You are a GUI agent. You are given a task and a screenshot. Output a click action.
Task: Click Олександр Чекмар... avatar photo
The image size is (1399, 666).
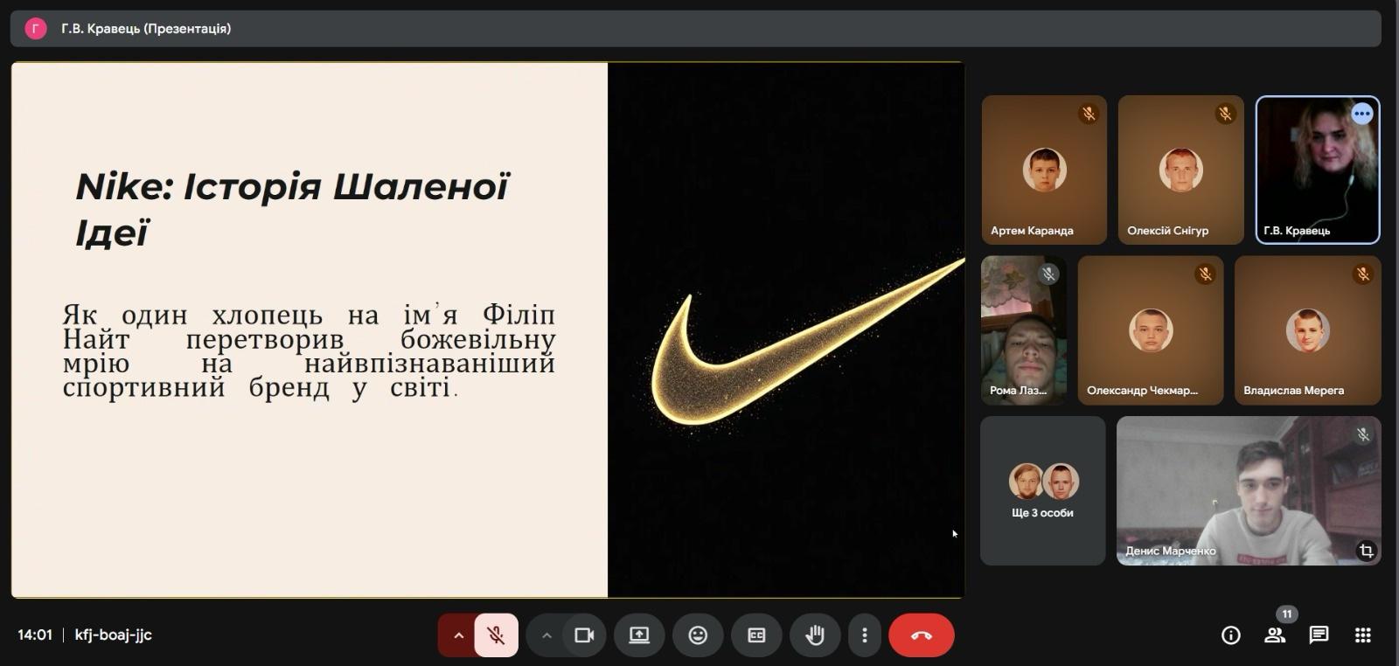point(1151,330)
